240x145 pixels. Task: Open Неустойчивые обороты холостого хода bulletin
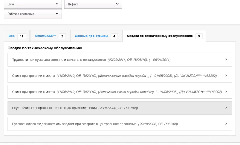[54, 108]
